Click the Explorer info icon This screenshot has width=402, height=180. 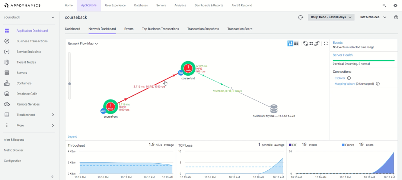[x=349, y=78]
